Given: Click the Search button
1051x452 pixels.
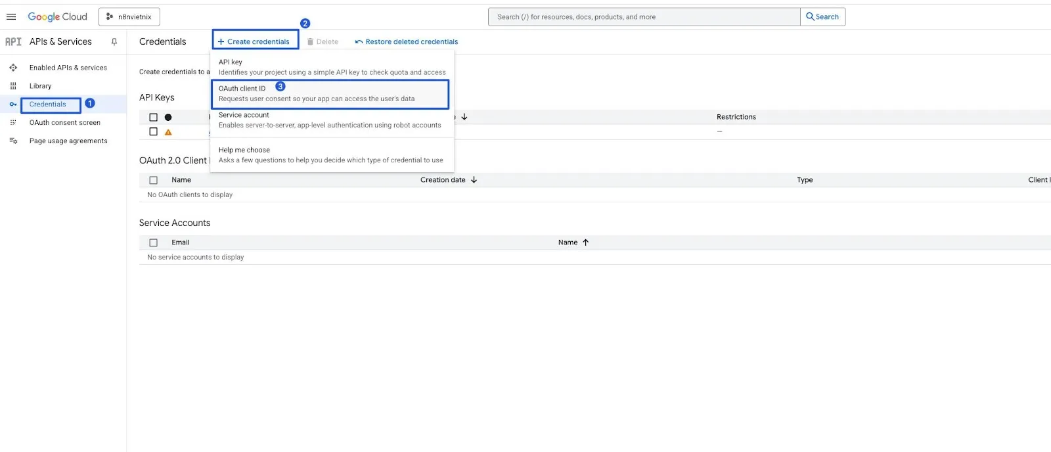Looking at the screenshot, I should click(822, 16).
